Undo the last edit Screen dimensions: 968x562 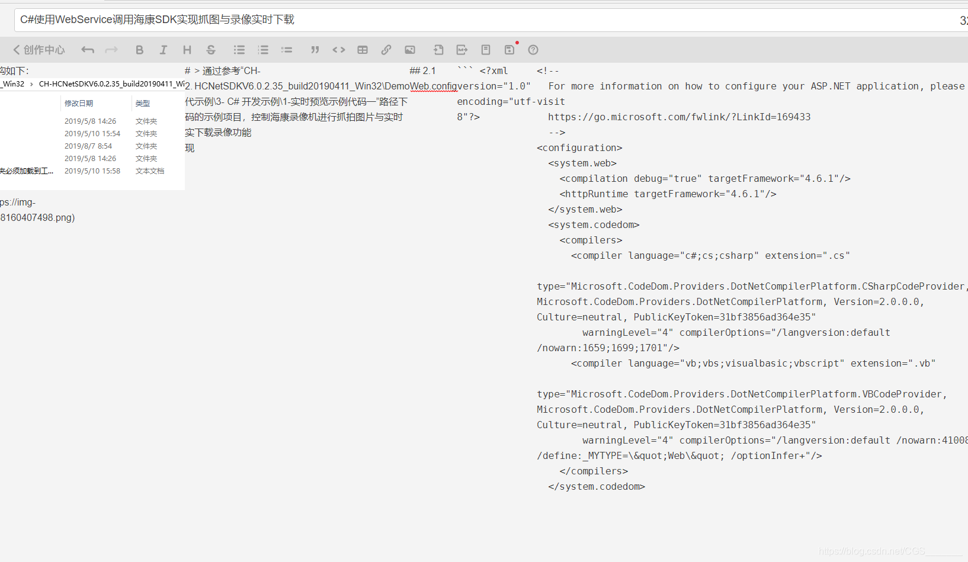(x=88, y=50)
